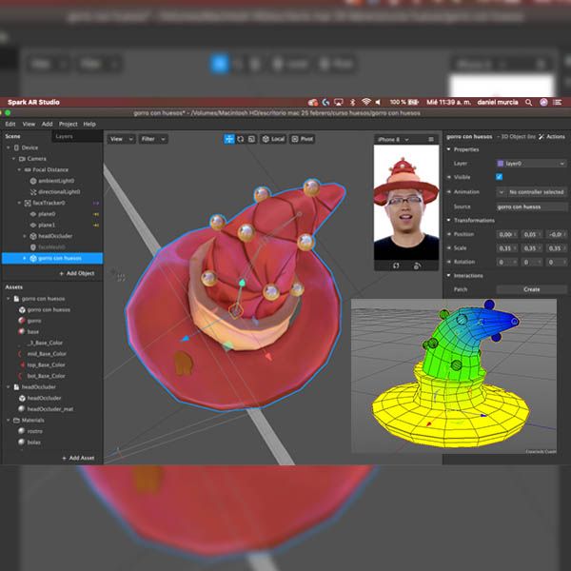This screenshot has height=571, width=571.
Task: Click the Add Object button
Action: (x=77, y=273)
